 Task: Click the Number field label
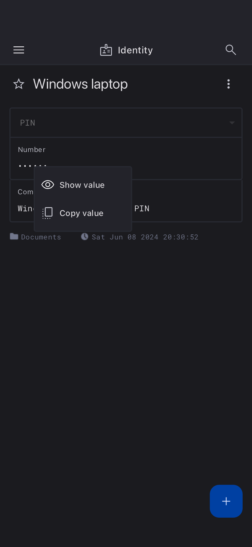click(32, 150)
